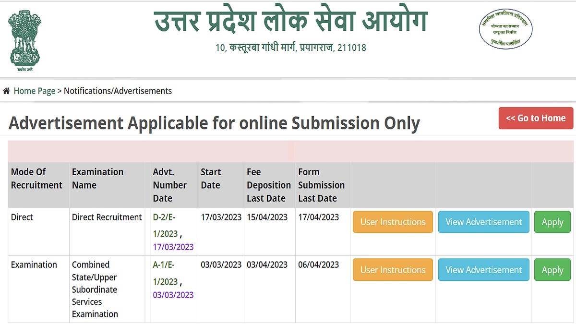Click start date 03/03/2023 in Examination row
Image resolution: width=576 pixels, height=324 pixels.
(x=221, y=264)
